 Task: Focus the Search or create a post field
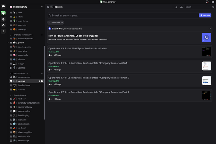(123, 16)
